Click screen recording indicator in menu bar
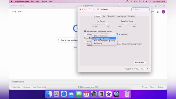Image resolution: width=176 pixels, height=99 pixels. (x=127, y=1)
